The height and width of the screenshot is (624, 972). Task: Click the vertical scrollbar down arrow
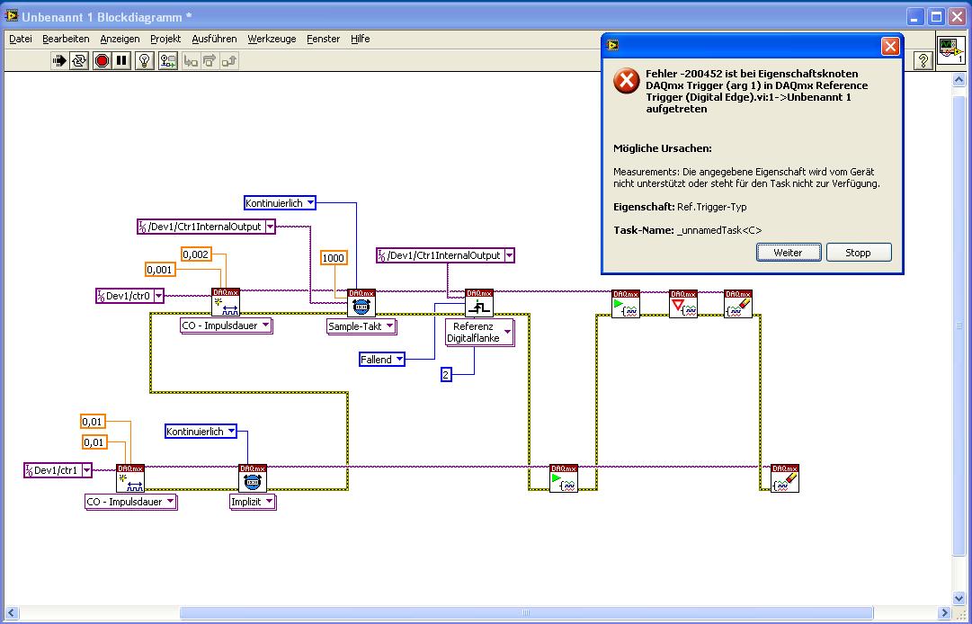coord(959,598)
